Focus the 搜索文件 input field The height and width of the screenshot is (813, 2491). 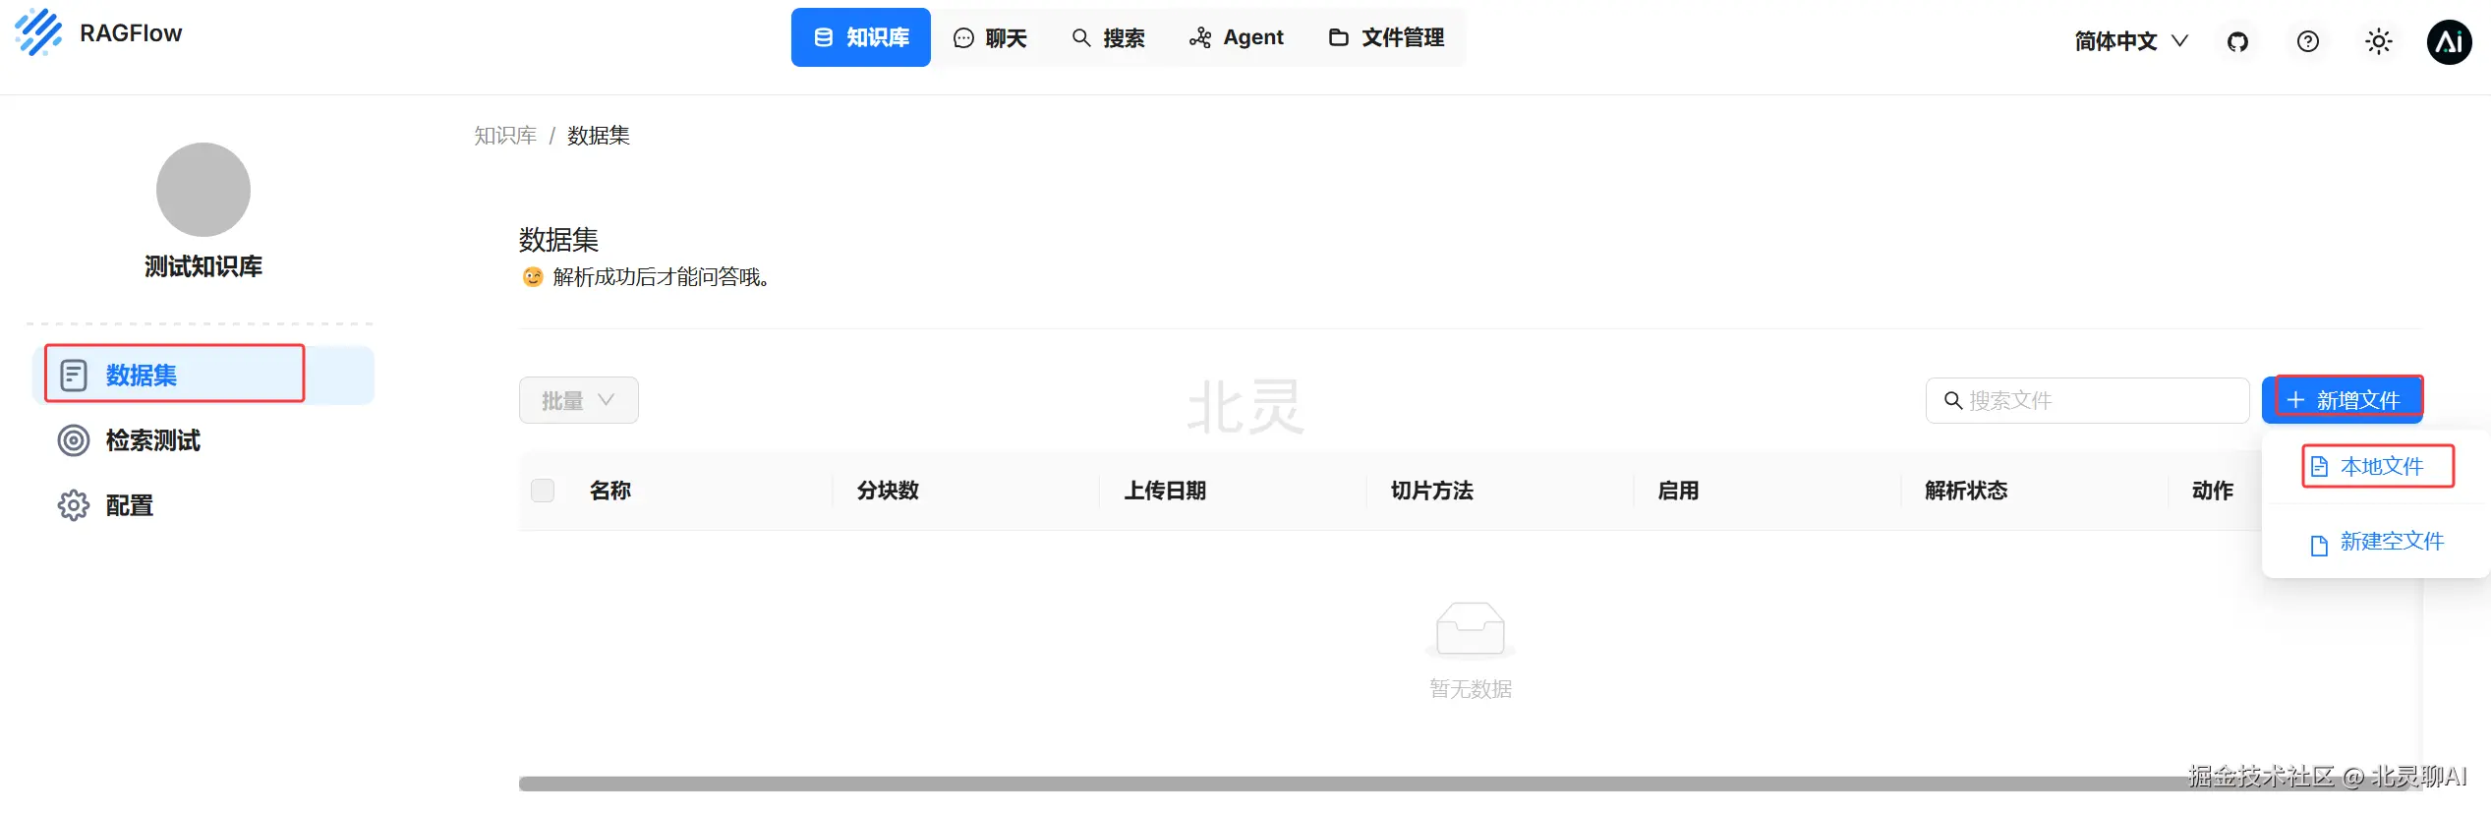coord(2087,400)
